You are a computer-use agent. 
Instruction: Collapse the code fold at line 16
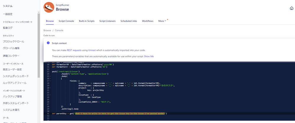tap(50, 79)
